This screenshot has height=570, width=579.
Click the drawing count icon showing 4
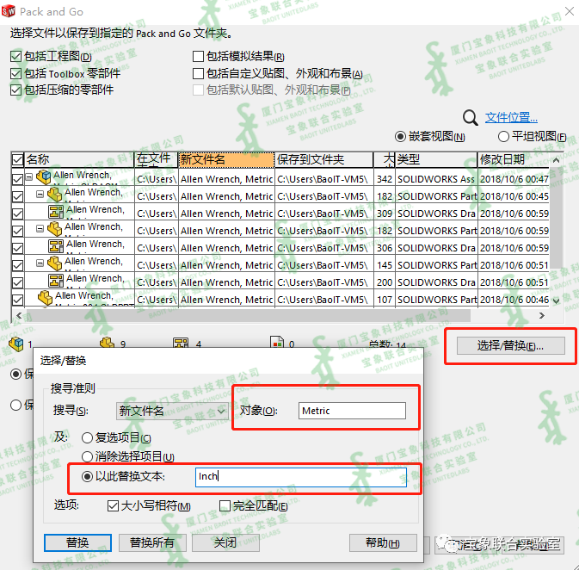(181, 343)
